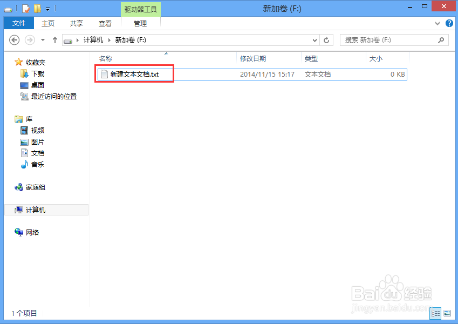Open the 管理 drive tools tab

click(139, 23)
